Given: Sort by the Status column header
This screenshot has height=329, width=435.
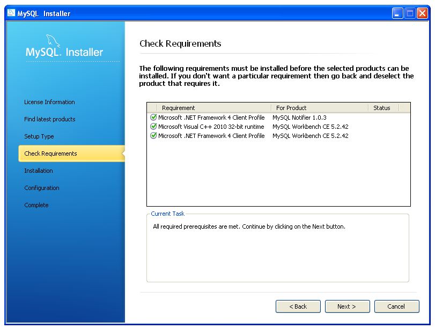Looking at the screenshot, I should 384,108.
